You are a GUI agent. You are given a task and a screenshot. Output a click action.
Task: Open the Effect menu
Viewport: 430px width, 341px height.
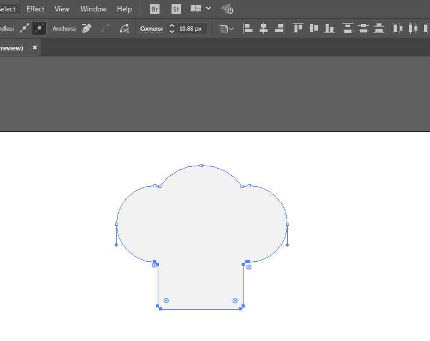pyautogui.click(x=35, y=9)
